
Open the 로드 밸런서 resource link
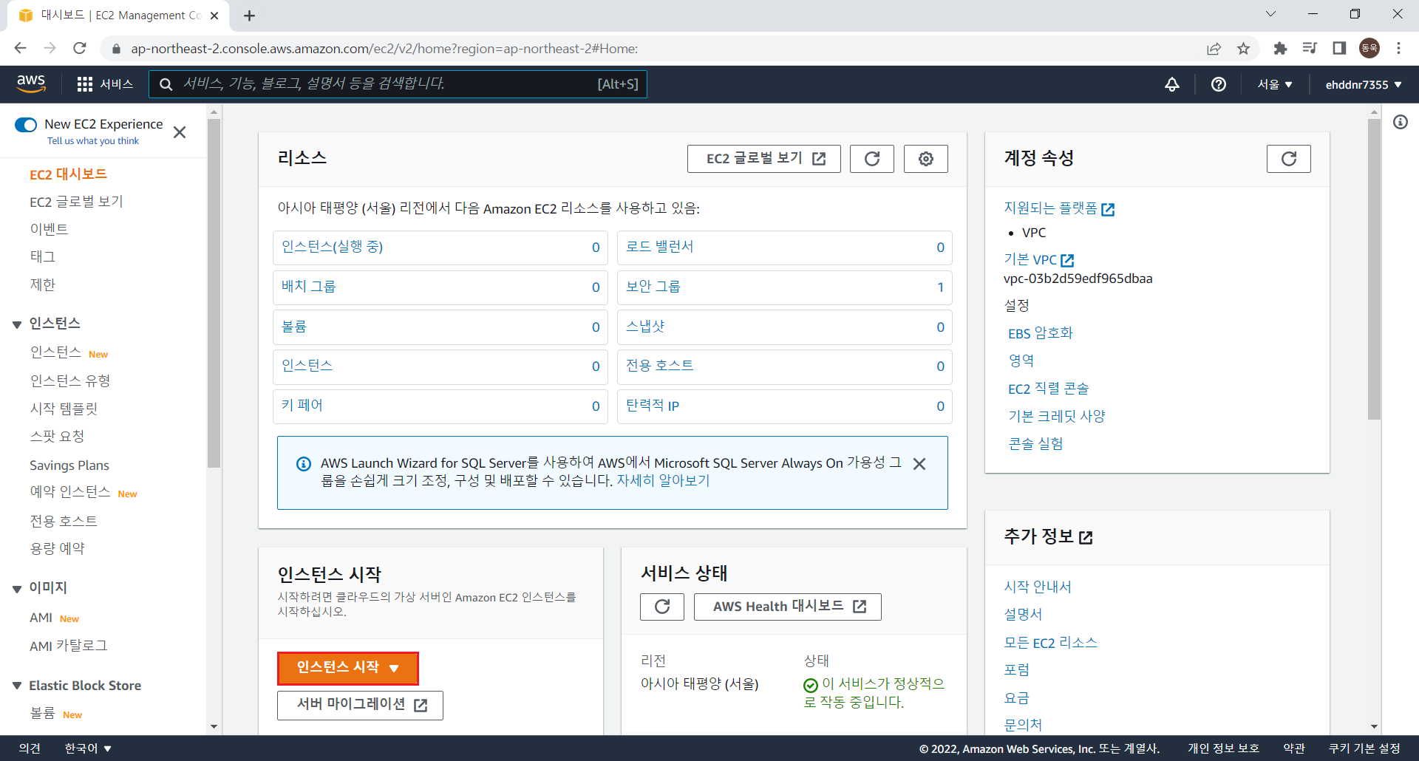pyautogui.click(x=660, y=247)
